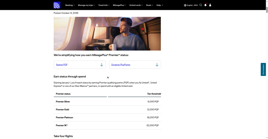The width and height of the screenshot is (268, 139).
Task: Click the down arrow in Dynamic PlusPoints card
Action: click(x=157, y=65)
